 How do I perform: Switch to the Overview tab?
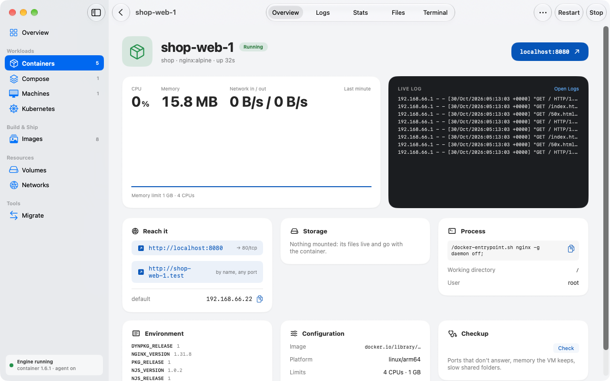[x=285, y=13]
